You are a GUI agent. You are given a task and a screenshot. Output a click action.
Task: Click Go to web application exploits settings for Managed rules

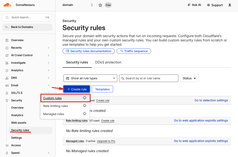tap(201, 141)
